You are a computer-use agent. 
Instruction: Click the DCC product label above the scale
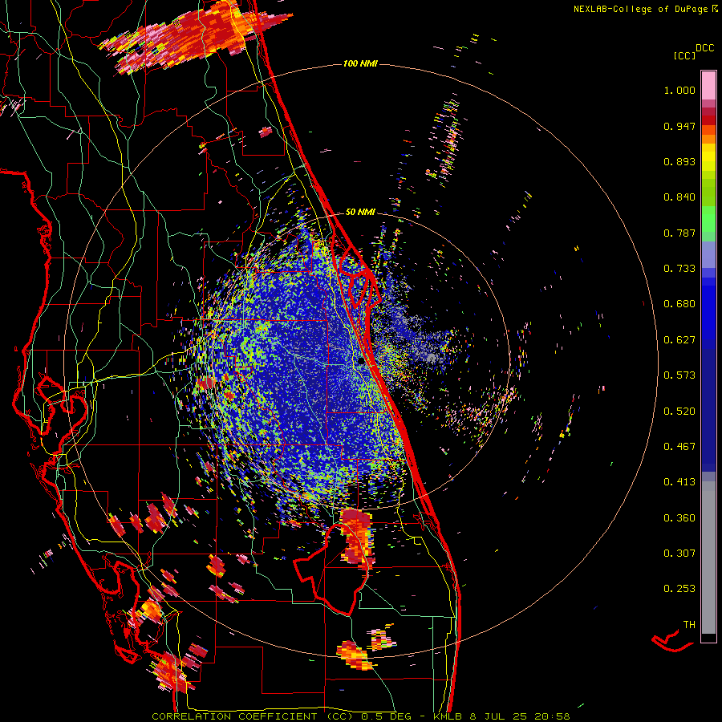(704, 48)
